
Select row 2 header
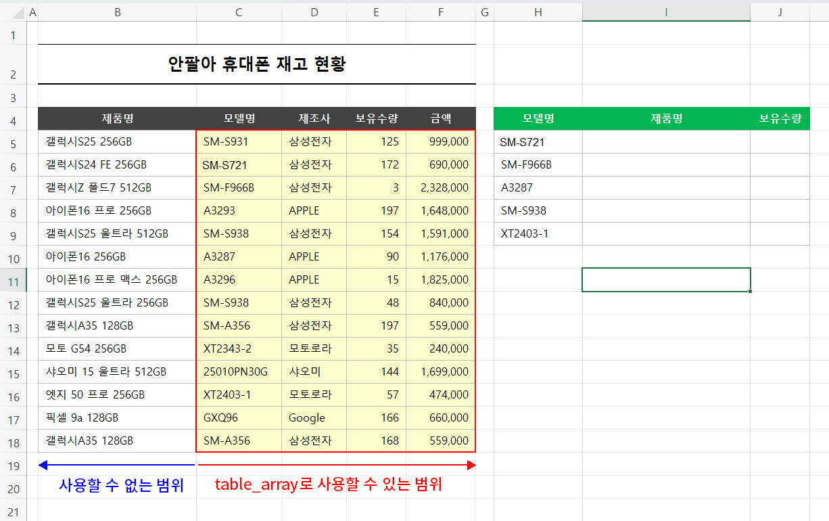[x=14, y=64]
